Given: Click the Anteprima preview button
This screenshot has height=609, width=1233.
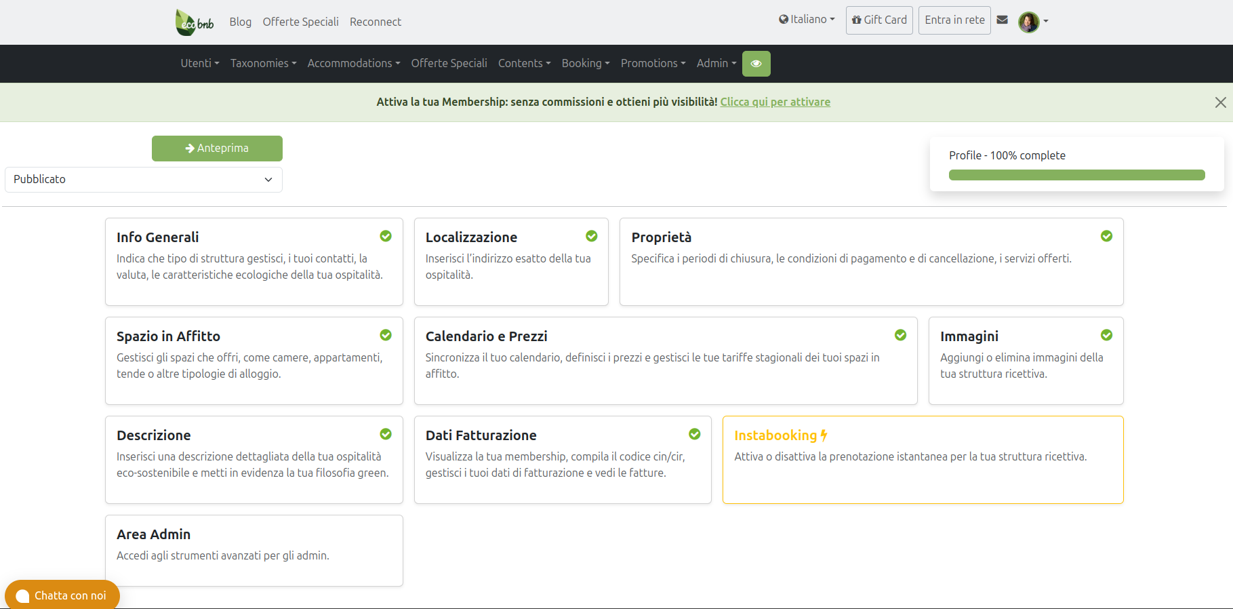Looking at the screenshot, I should 217,149.
